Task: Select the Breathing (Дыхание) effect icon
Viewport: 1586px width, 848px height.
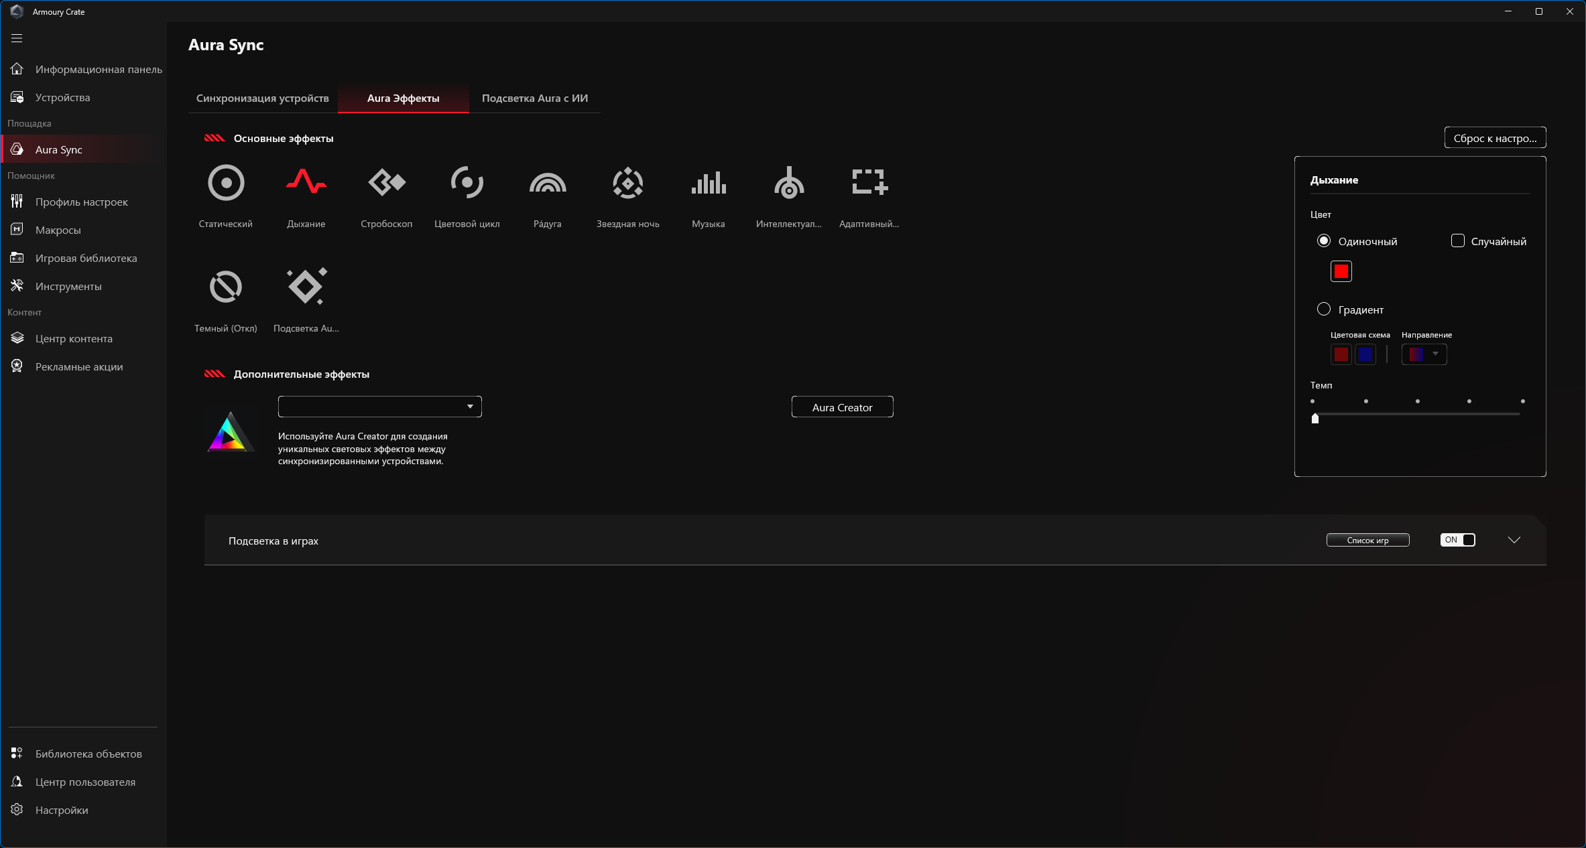Action: 306,182
